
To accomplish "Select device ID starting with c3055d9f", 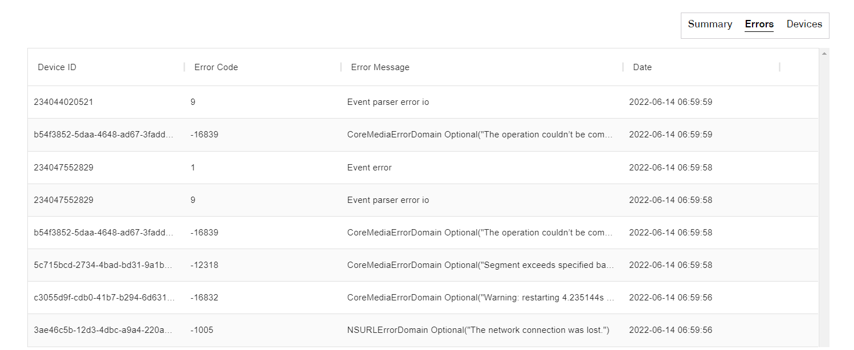I will (104, 298).
